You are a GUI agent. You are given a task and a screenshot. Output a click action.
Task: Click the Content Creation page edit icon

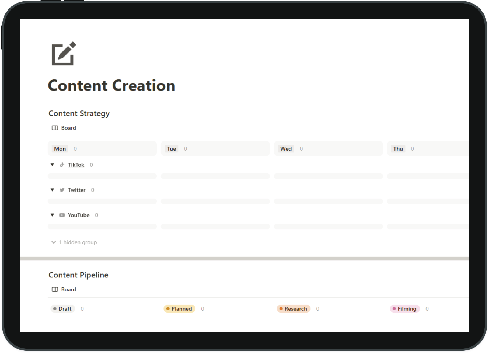click(64, 53)
